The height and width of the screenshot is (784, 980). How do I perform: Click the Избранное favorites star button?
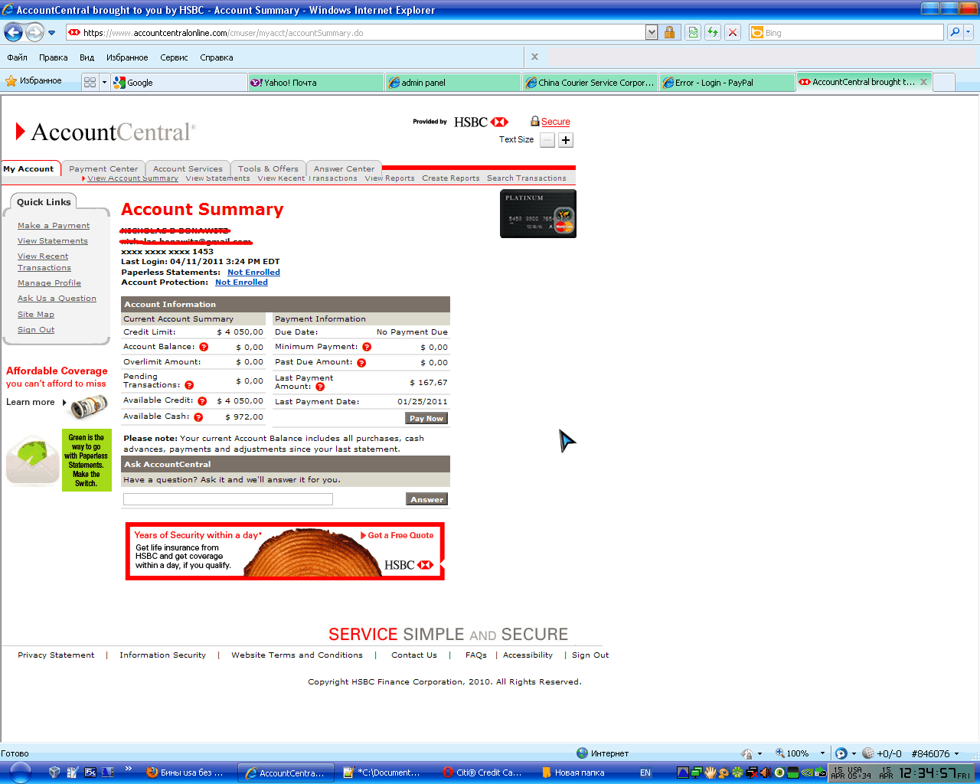34,81
